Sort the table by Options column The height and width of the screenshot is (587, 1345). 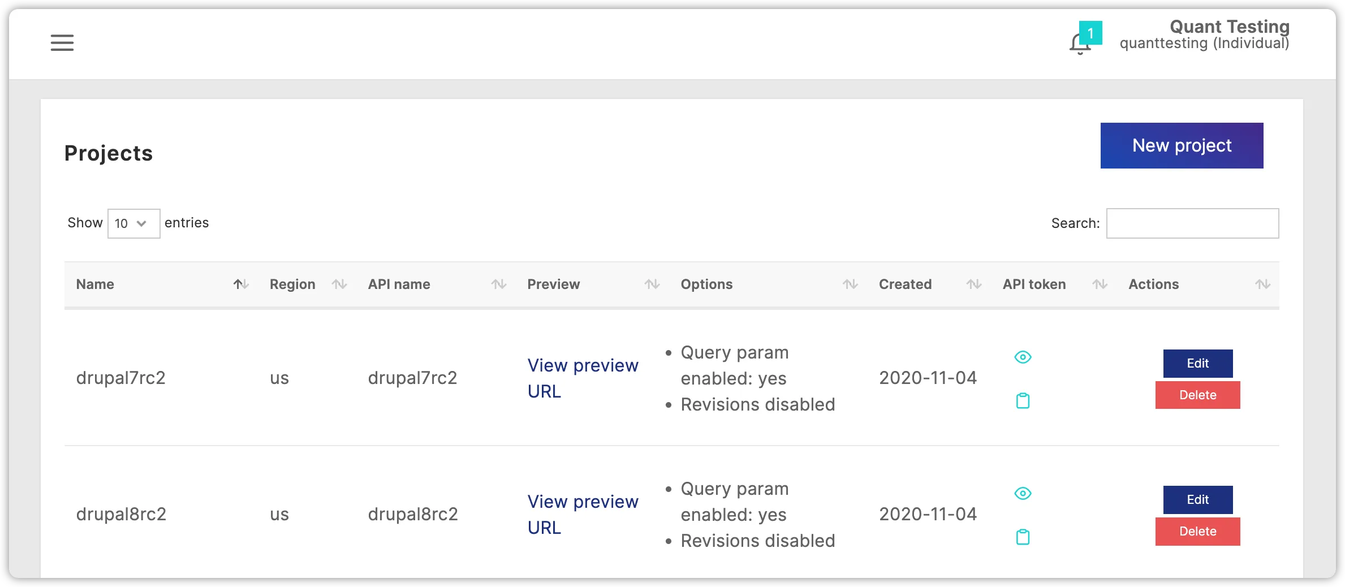850,284
